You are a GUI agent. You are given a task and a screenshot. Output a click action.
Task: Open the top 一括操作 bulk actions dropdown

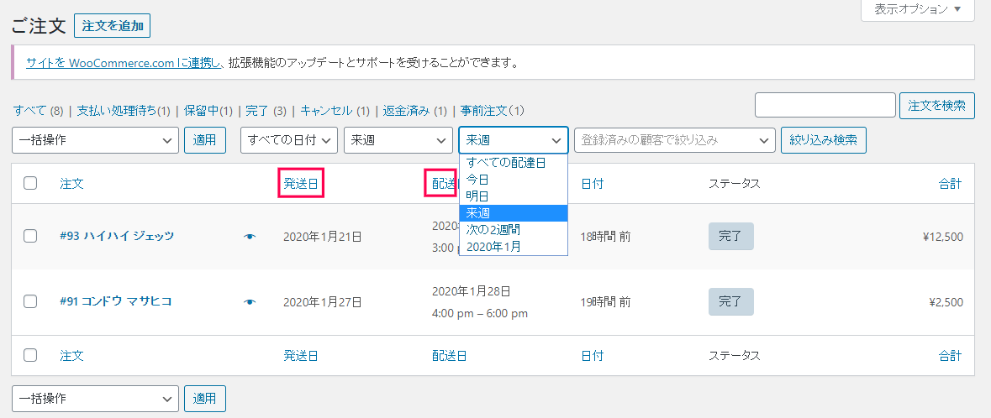(95, 140)
